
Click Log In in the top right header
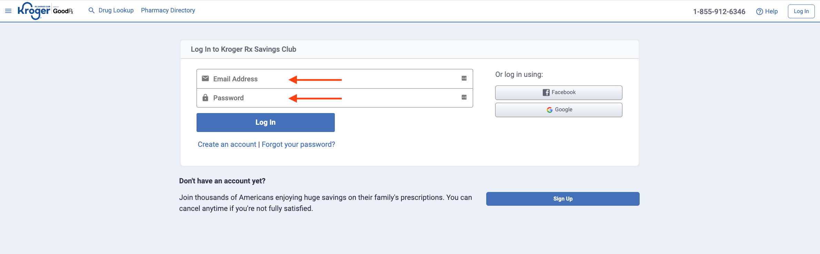[x=801, y=11]
